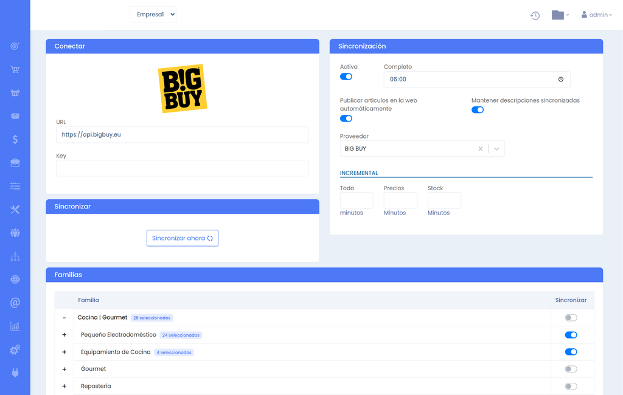Disable sync for Equipamiento de Cocina
This screenshot has width=623, height=395.
(571, 352)
